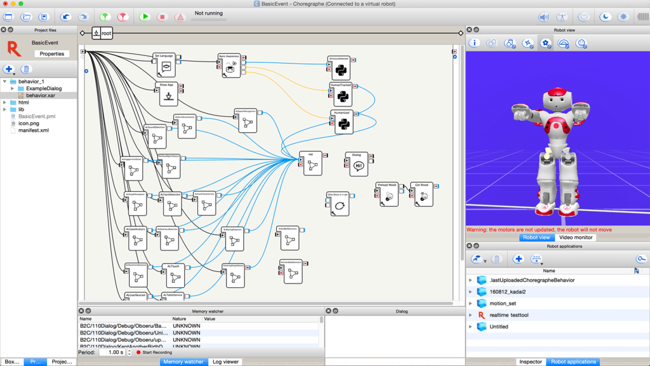Put robot to rest with moon icon
Screen dimensions: 650x366
605,17
